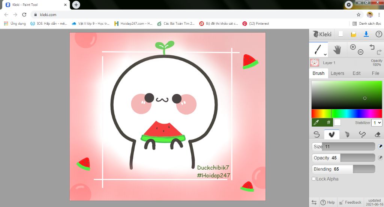Open a new browser tab
This screenshot has width=384, height=207.
pos(76,4)
